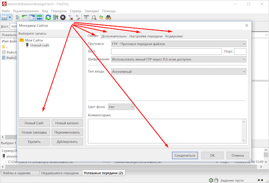
Task: Cancel current operation with black X icon
Action: [x=63, y=18]
